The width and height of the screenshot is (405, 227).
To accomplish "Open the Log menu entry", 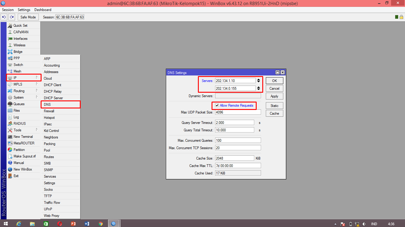I will 23,117.
